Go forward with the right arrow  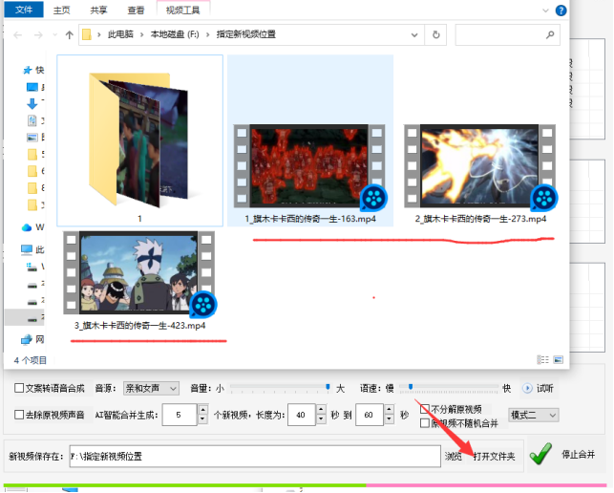(38, 35)
